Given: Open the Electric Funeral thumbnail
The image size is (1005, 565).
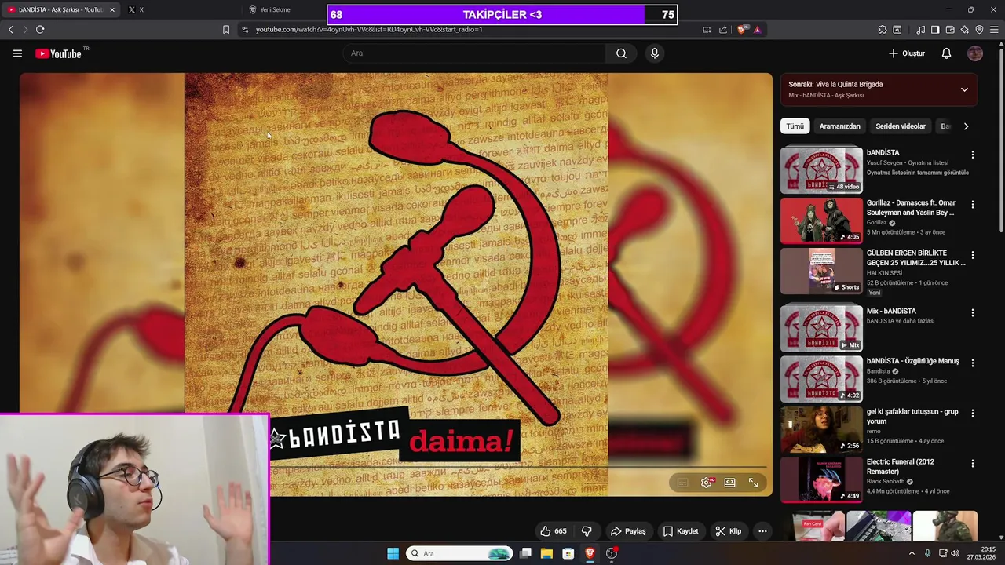Looking at the screenshot, I should click(x=821, y=479).
